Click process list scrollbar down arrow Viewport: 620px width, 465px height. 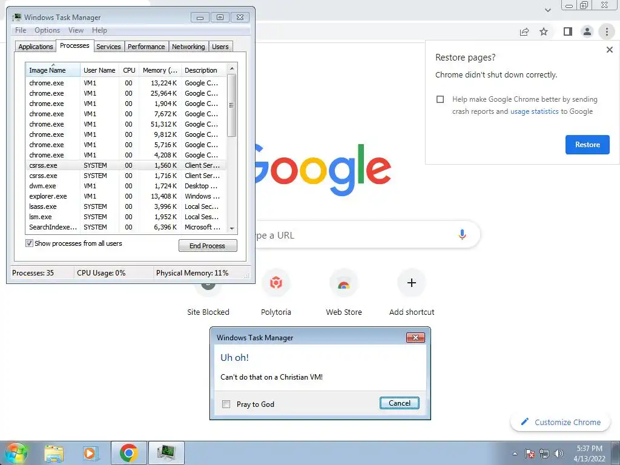click(232, 228)
